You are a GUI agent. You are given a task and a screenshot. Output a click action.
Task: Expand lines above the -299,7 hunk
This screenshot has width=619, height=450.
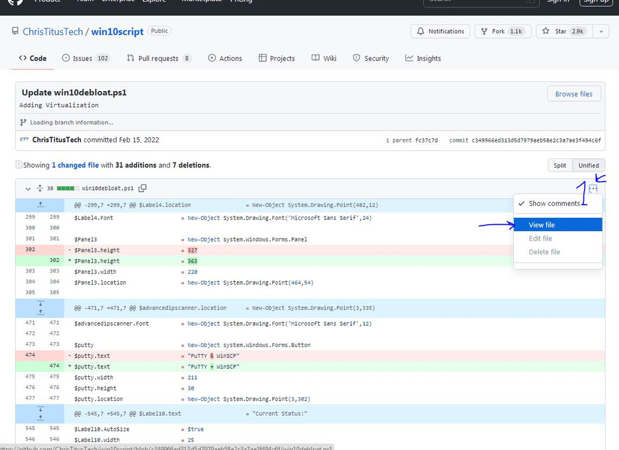point(41,205)
